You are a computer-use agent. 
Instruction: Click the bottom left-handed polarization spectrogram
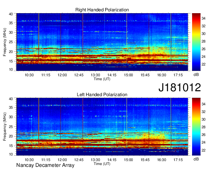(x=102, y=127)
